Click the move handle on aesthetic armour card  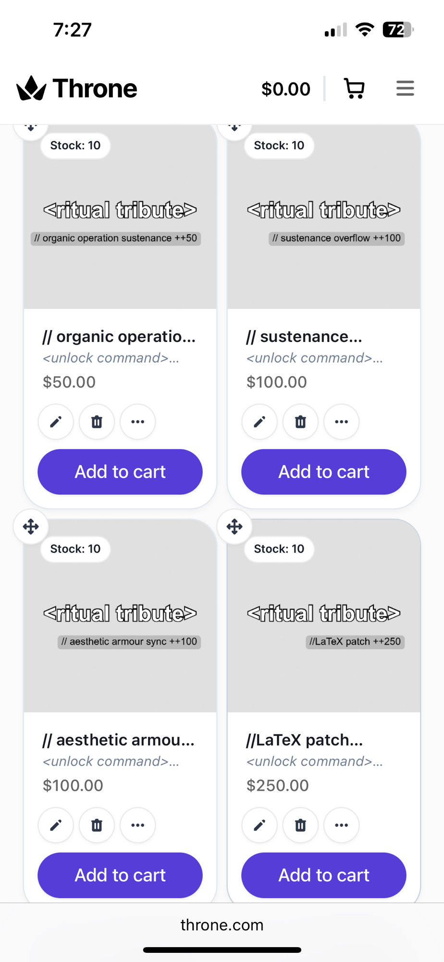point(31,527)
